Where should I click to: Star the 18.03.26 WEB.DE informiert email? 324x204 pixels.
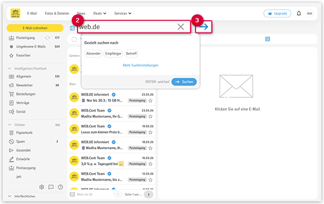[x=150, y=148]
